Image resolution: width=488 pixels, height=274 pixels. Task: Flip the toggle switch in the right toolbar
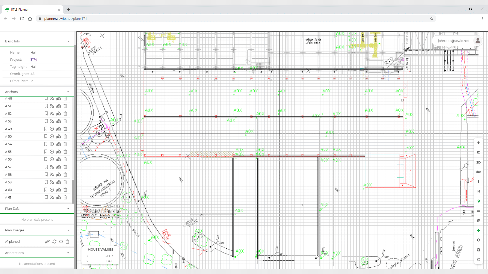point(478,152)
